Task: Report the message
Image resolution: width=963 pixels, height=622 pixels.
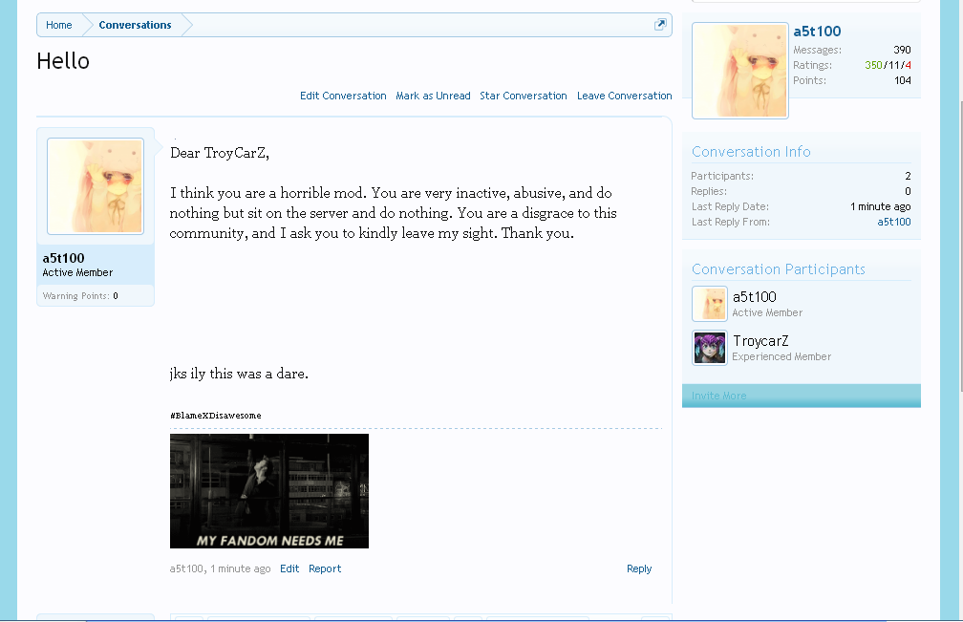Action: 325,568
